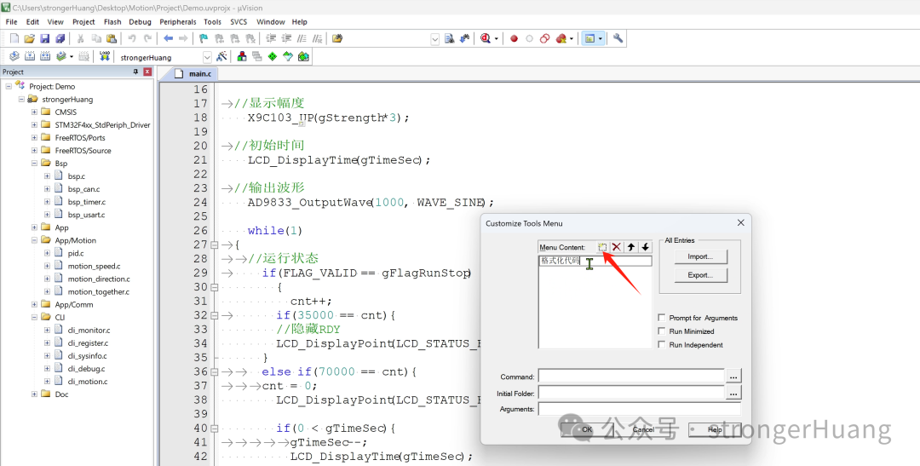Click the Arguments input field
Screen dimensions: 920x466
(x=640, y=408)
